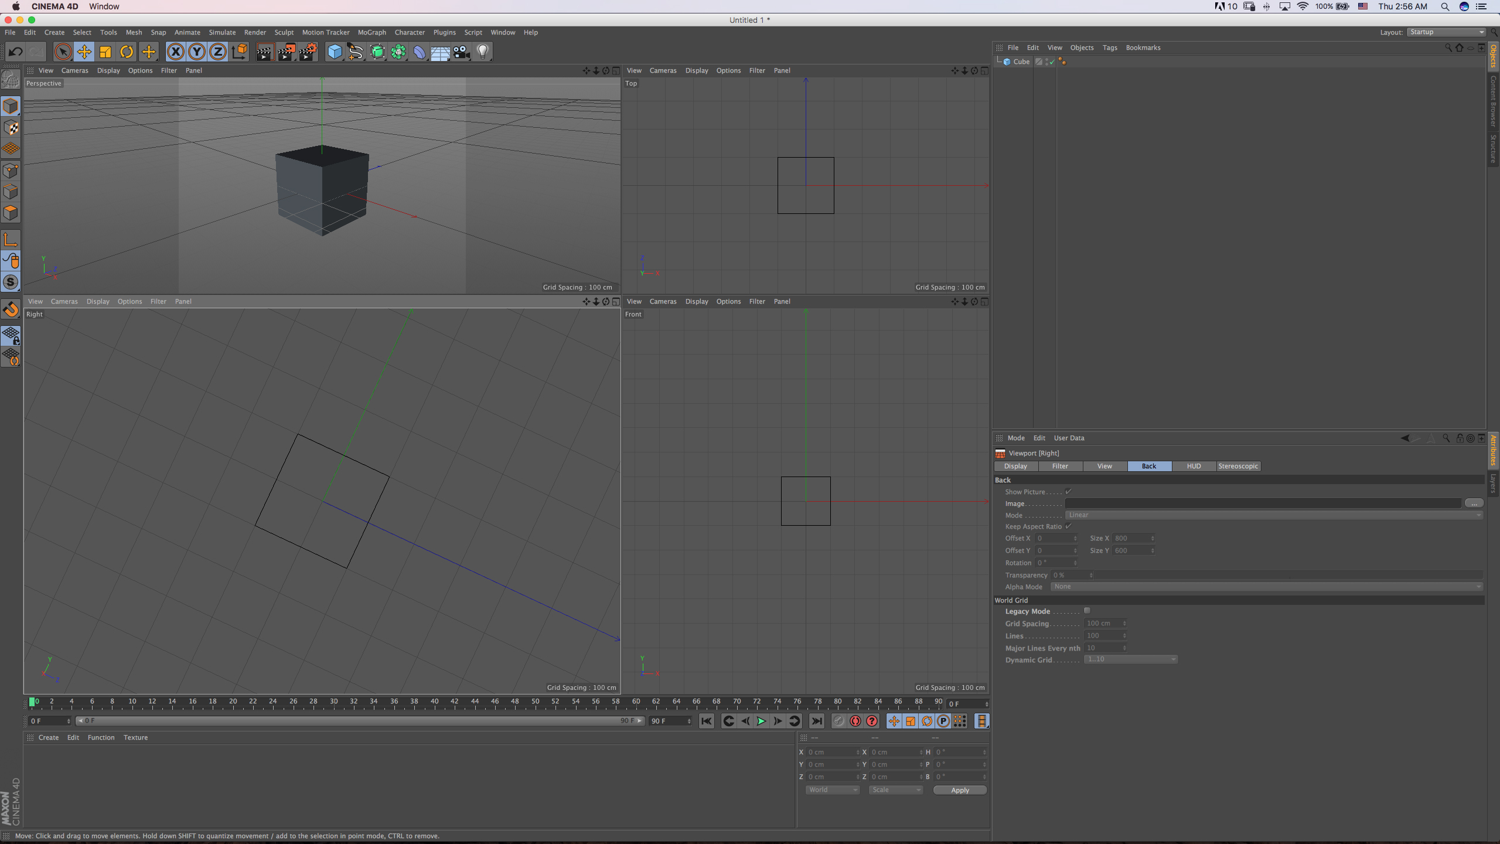Click Make Editable icon in left palette

click(11, 79)
